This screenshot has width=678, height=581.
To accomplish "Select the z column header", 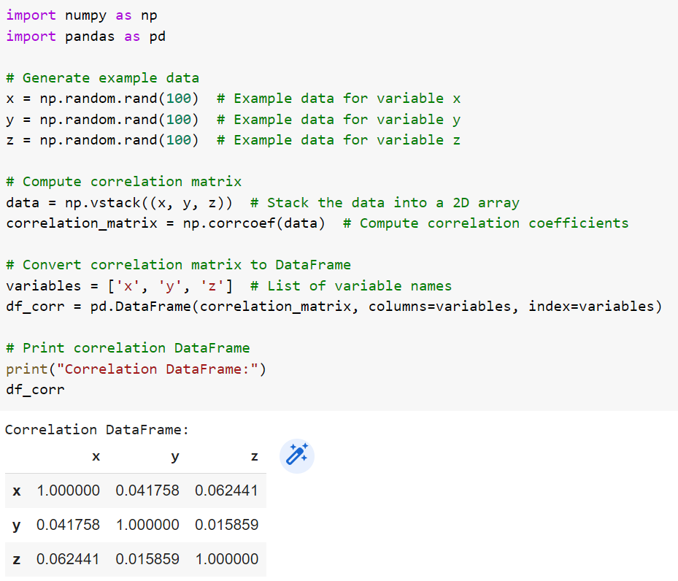I will [x=255, y=456].
